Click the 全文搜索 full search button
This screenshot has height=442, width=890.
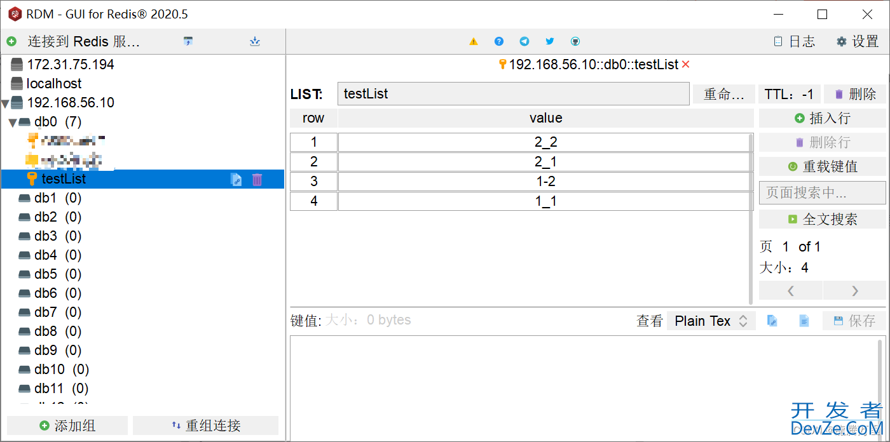pos(823,219)
